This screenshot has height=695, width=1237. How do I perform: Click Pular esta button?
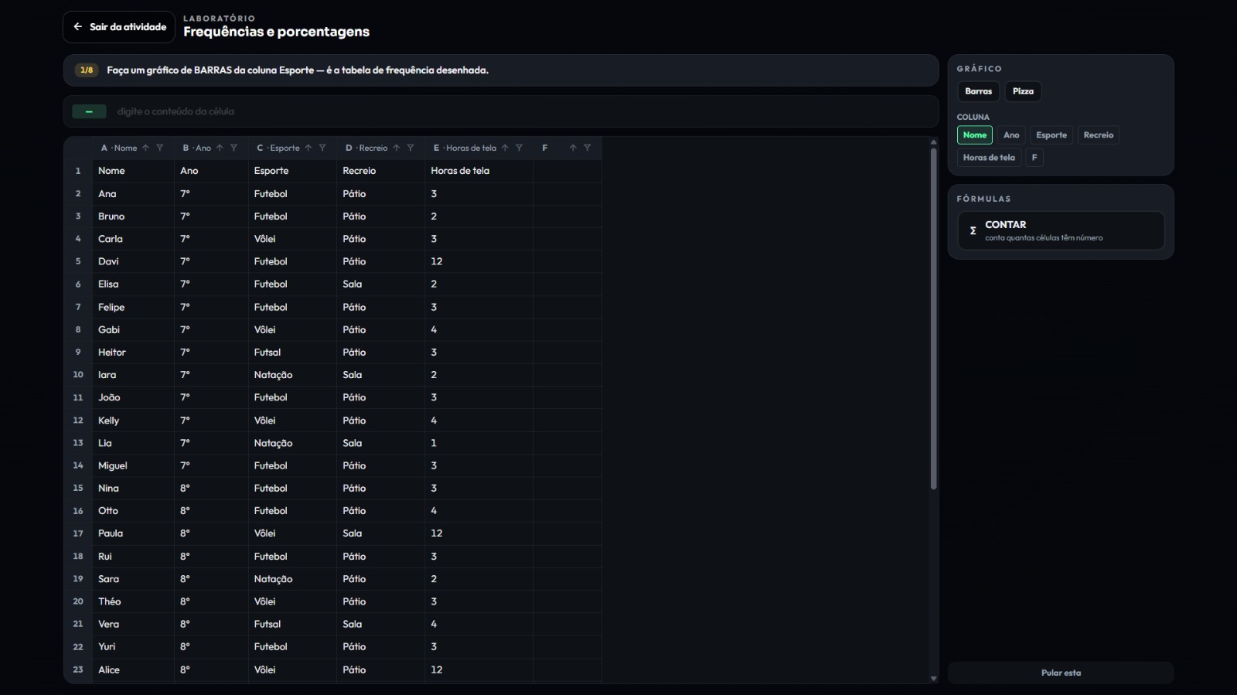point(1061,673)
